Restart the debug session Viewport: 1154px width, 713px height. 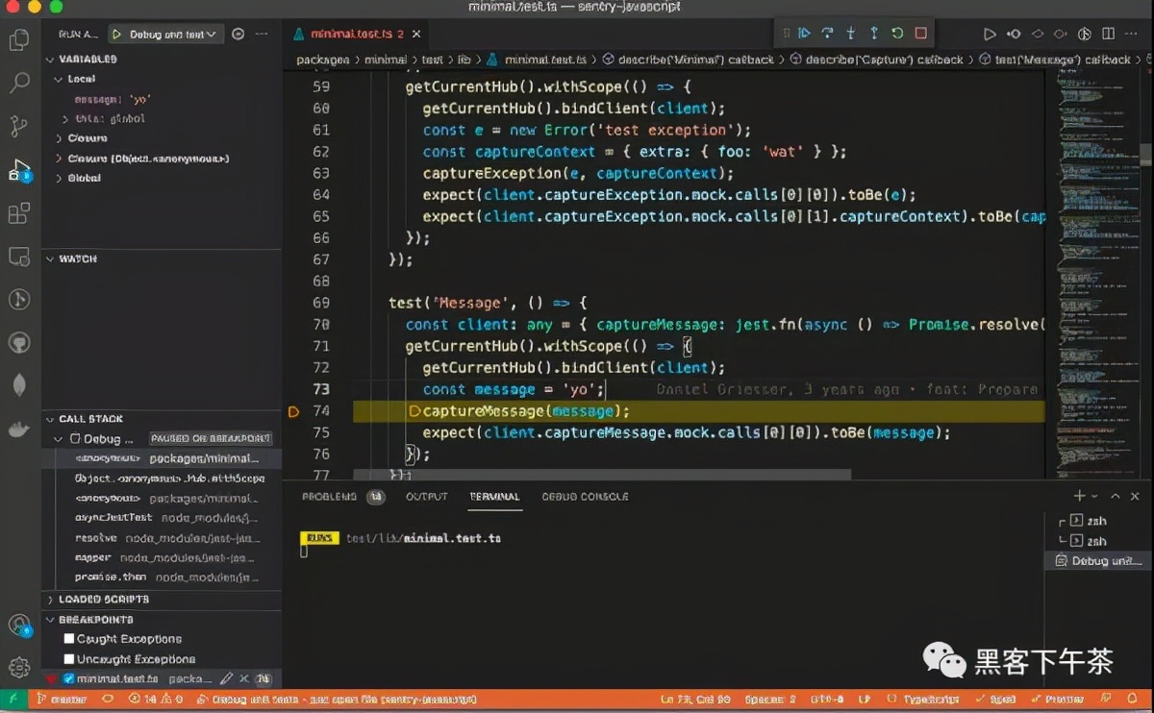point(897,34)
